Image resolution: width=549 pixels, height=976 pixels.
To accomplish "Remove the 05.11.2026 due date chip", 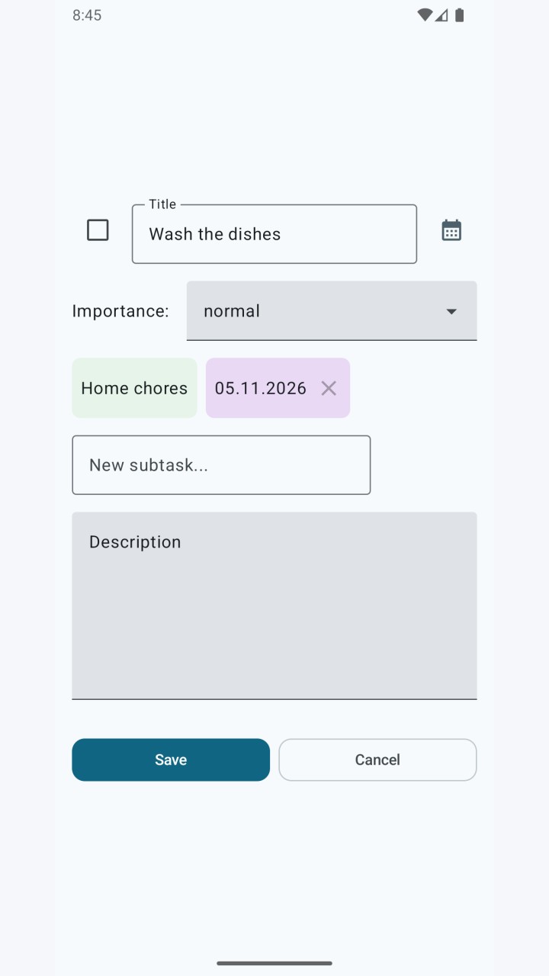I will [329, 388].
